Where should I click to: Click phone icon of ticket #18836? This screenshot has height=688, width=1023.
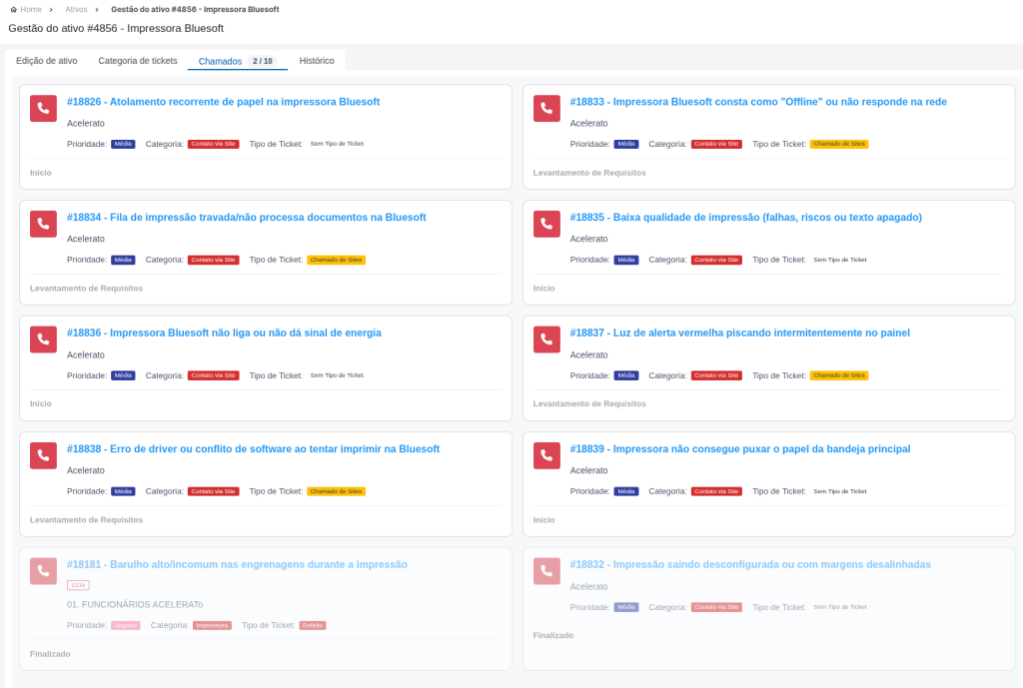click(43, 340)
